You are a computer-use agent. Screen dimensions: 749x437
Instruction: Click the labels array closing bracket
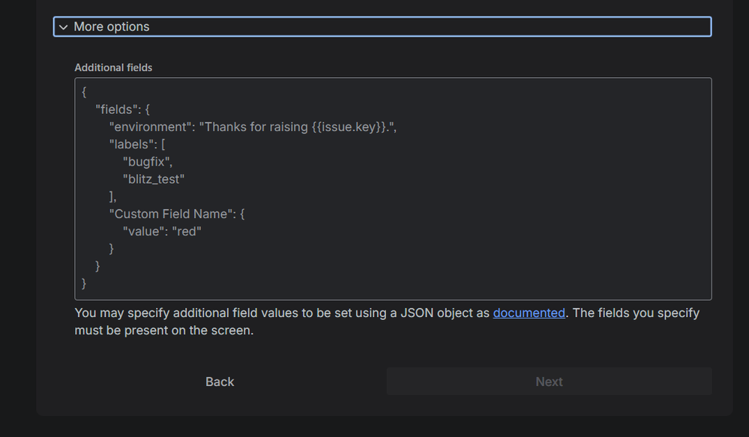coord(112,196)
